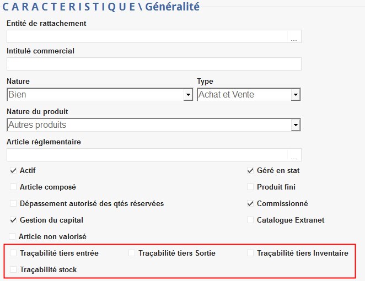The height and width of the screenshot is (281, 365).
Task: Expand the Nature dropdown showing Bien
Action: [187, 95]
